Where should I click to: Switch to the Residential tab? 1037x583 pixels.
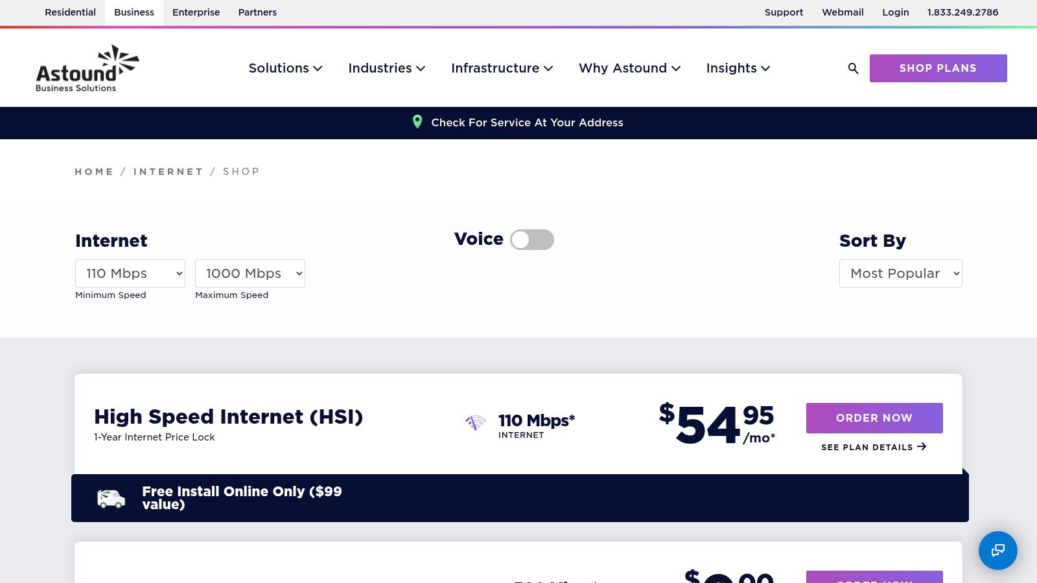(x=70, y=12)
